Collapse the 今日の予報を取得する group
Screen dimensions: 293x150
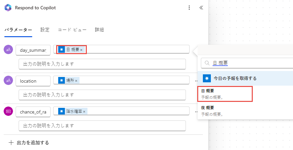(x=245, y=78)
